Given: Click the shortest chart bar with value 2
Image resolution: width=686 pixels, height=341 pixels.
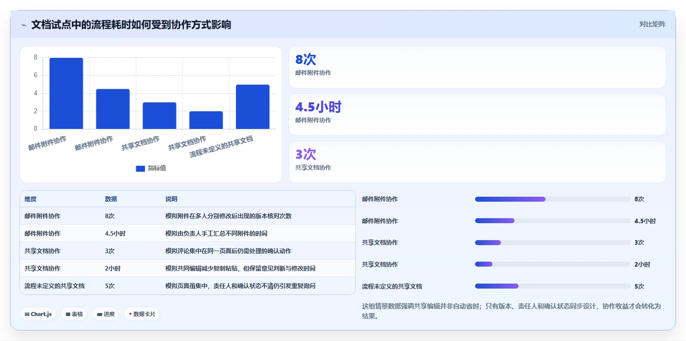Looking at the screenshot, I should coord(206,120).
